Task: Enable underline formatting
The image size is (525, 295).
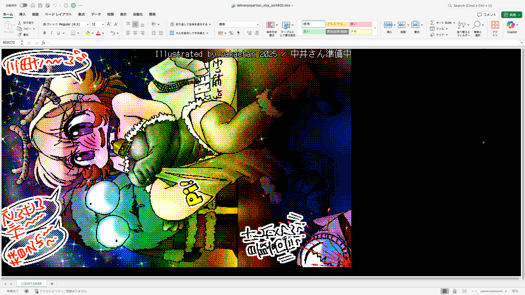Action: 58,33
